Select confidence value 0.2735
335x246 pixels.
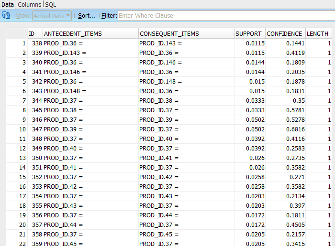285,158
